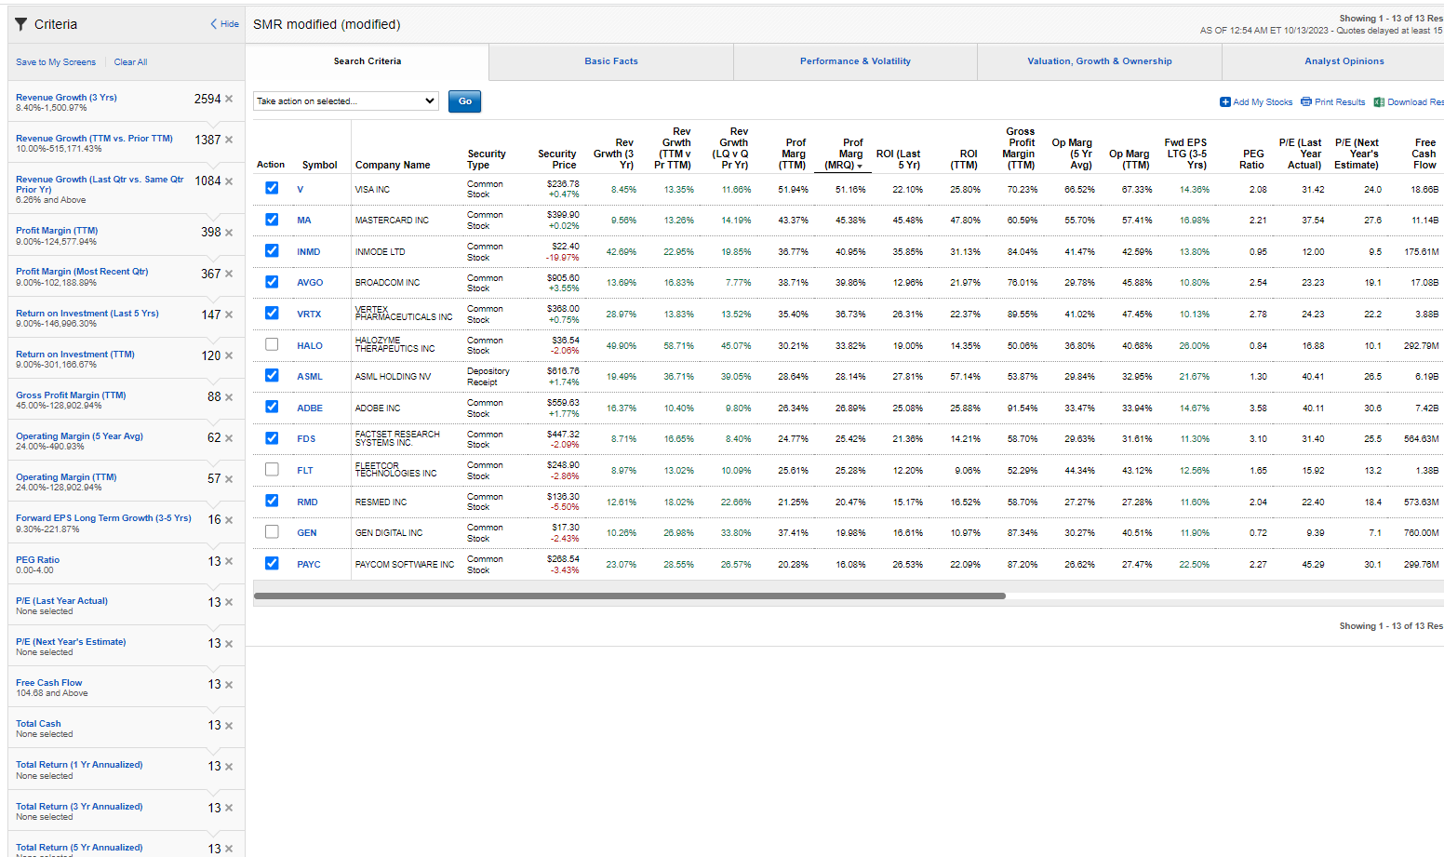
Task: Select the GEN DIGITAL INC checkbox
Action: [272, 531]
